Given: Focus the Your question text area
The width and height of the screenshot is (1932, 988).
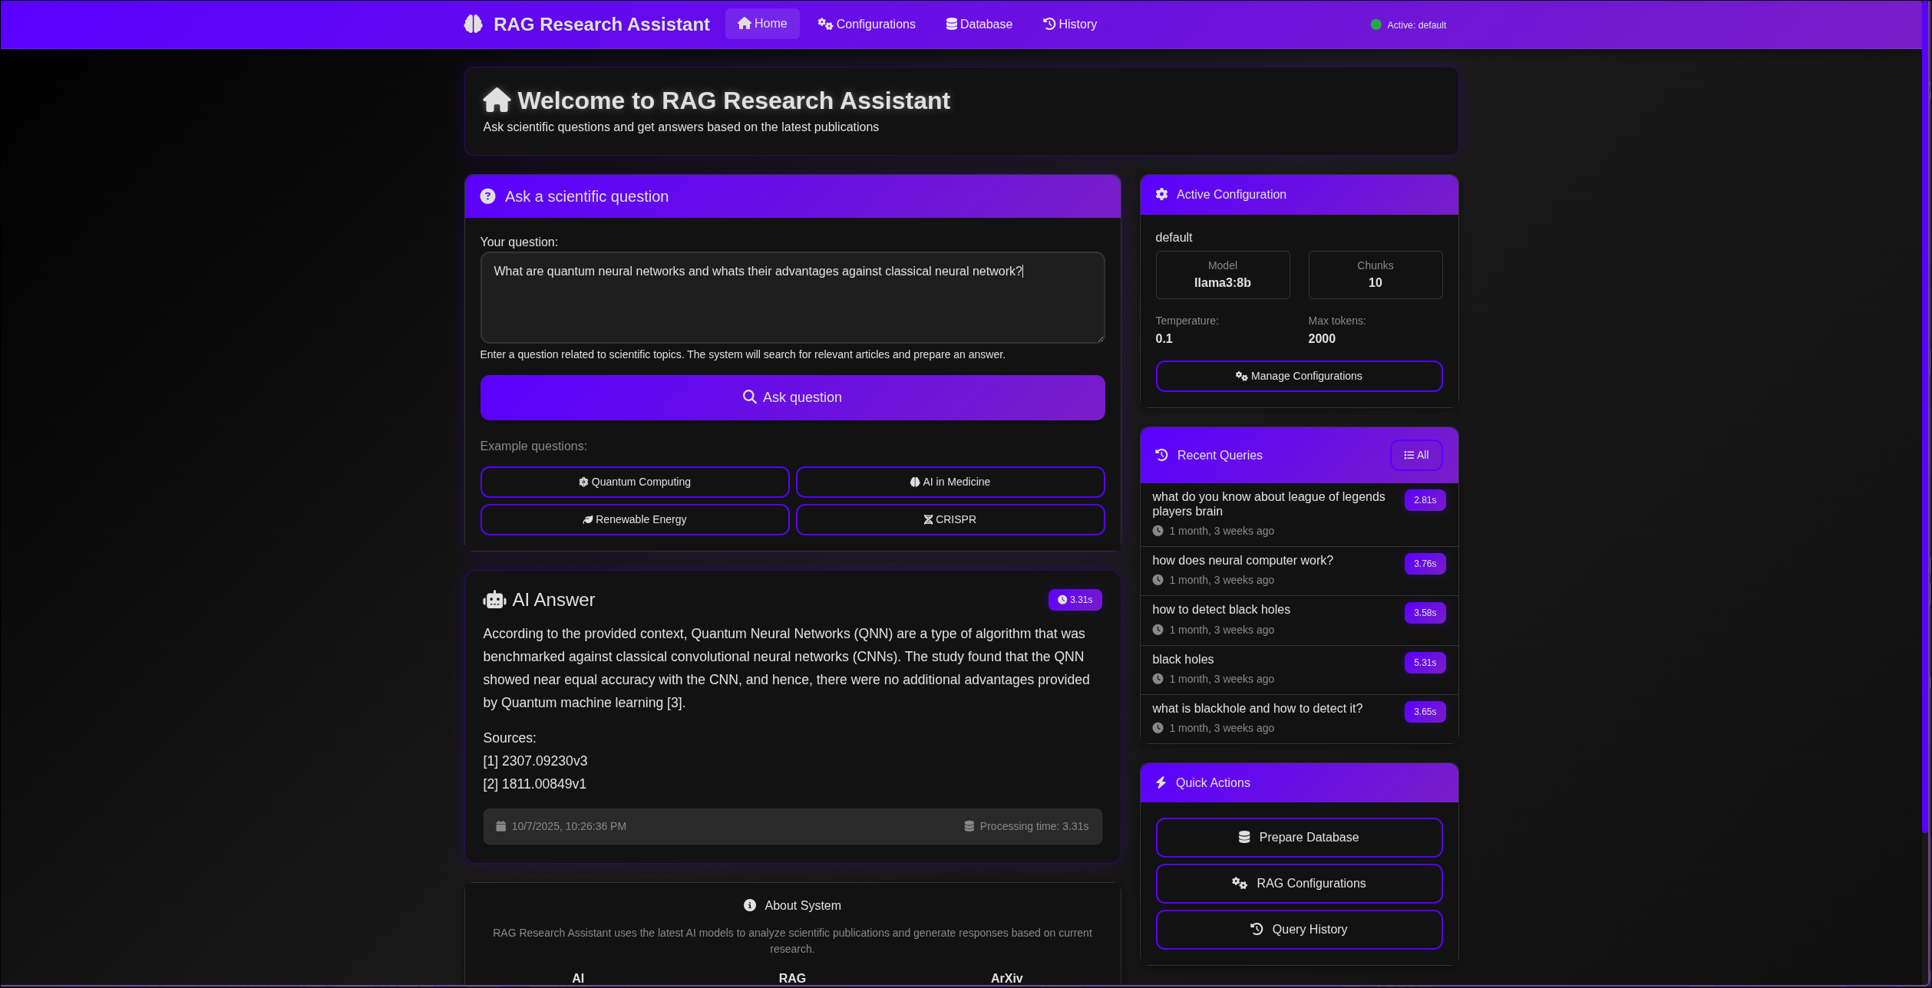Looking at the screenshot, I should click(791, 298).
